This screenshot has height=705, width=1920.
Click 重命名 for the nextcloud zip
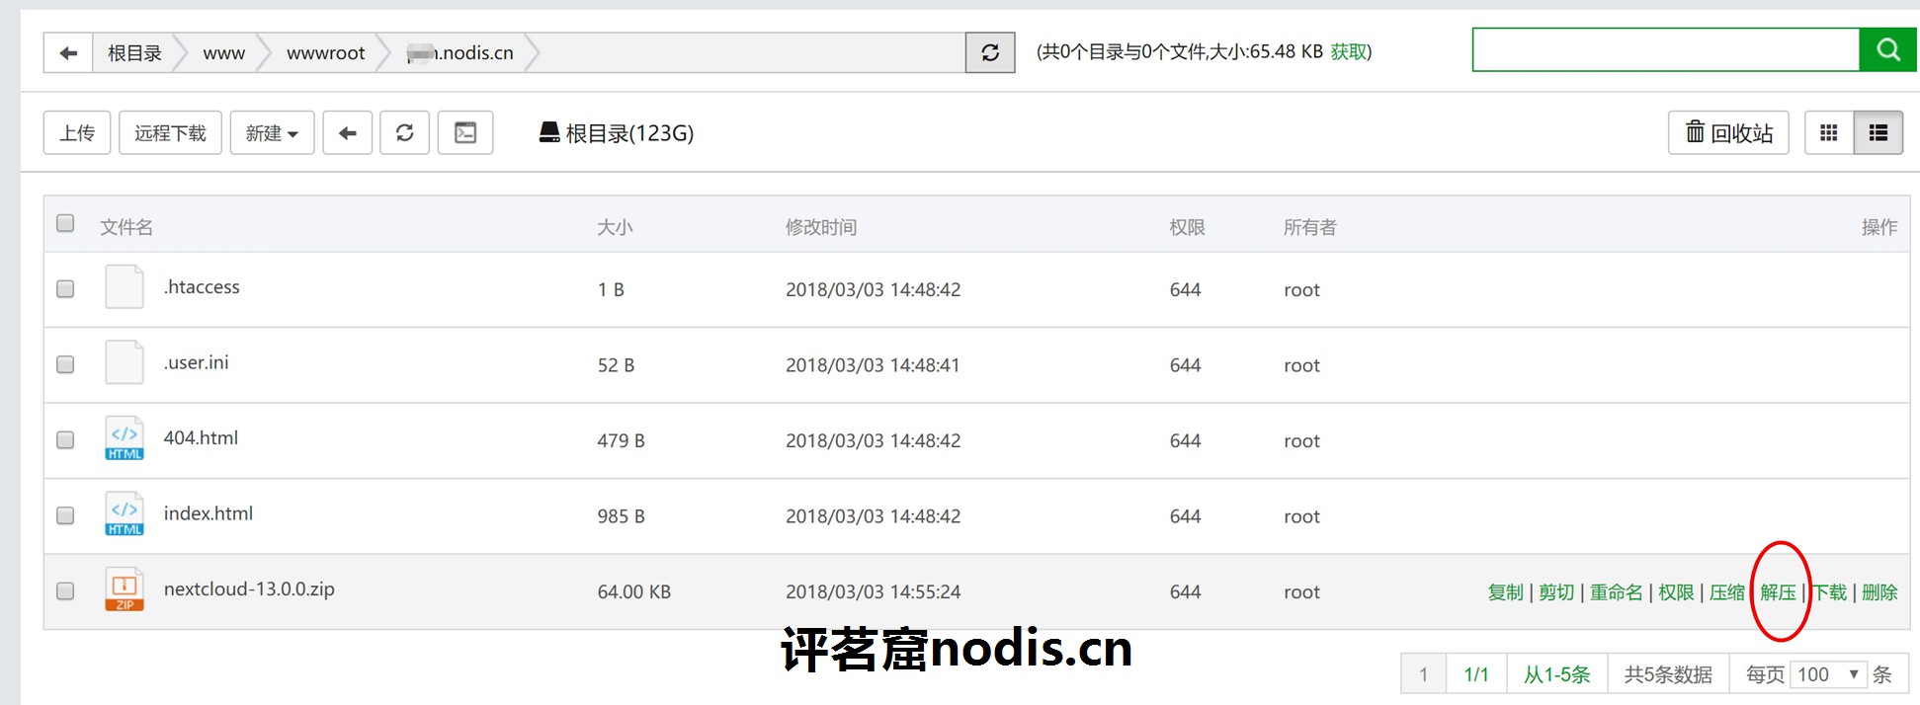[x=1616, y=591]
